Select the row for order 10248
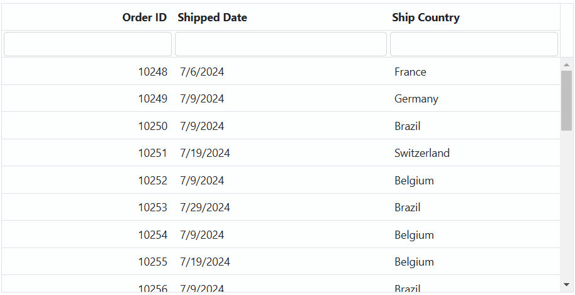 point(281,71)
